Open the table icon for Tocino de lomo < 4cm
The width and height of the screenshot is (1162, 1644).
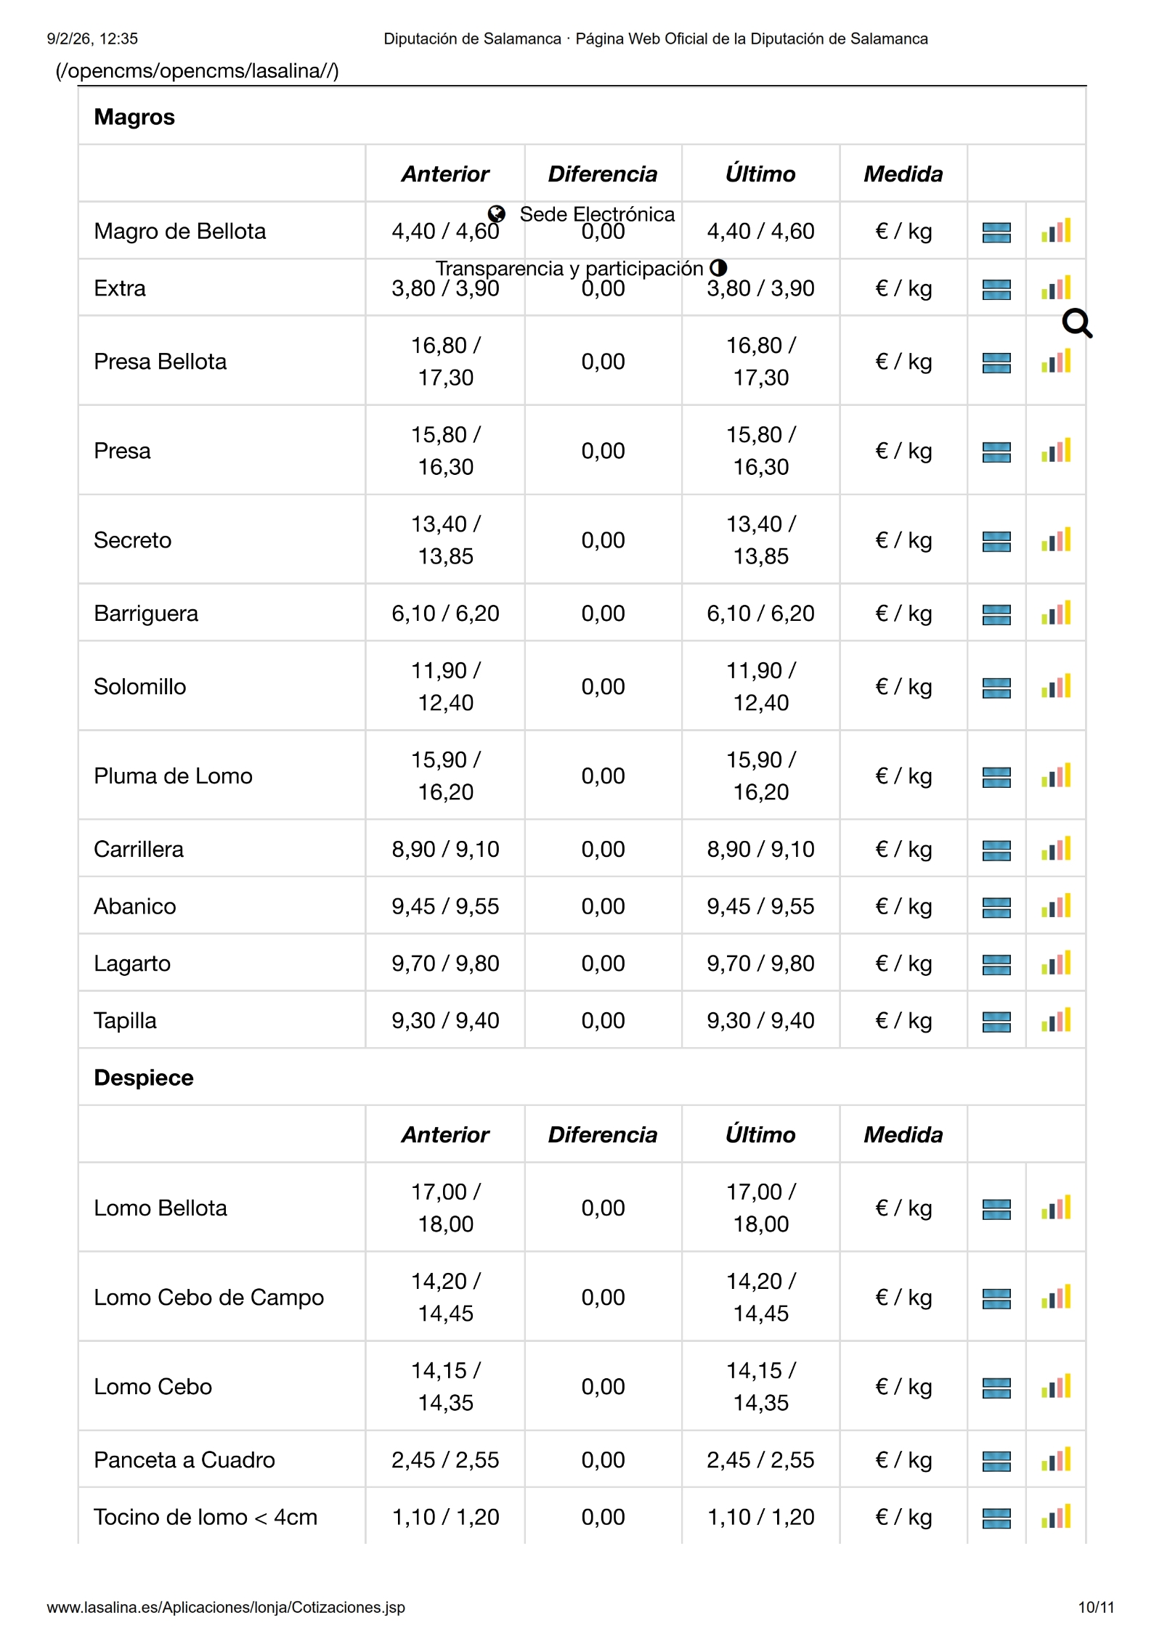996,1518
